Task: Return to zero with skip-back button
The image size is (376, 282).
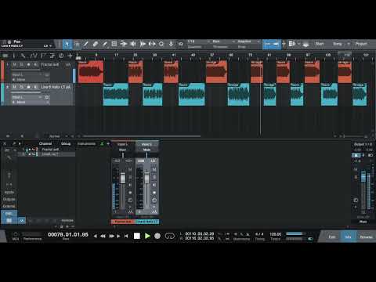Action: 126,236
